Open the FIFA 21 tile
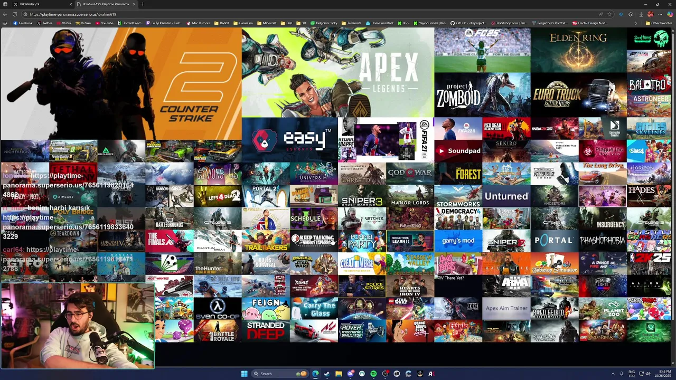The image size is (676, 380). [386, 139]
